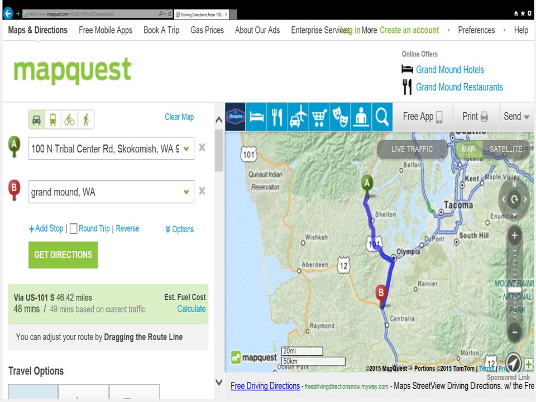536x402 pixels.
Task: Open Book A Trip menu item
Action: click(x=161, y=30)
